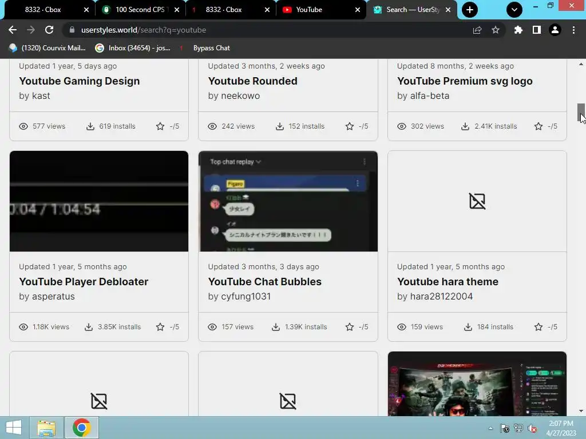Click the browser forward arrow

click(31, 30)
